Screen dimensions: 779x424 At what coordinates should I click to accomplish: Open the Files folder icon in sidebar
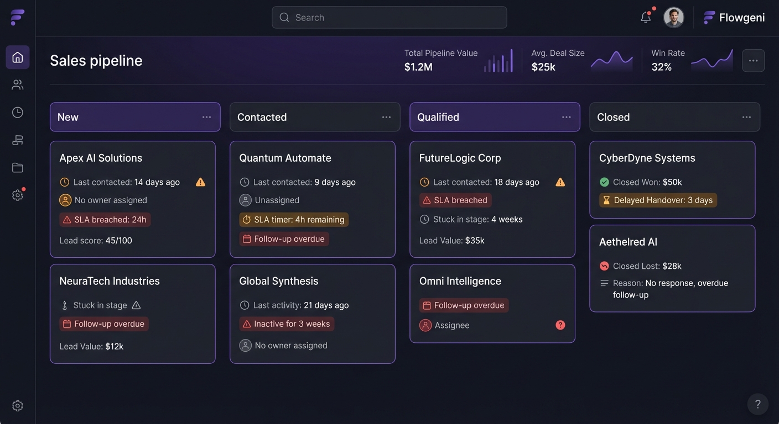click(x=17, y=167)
